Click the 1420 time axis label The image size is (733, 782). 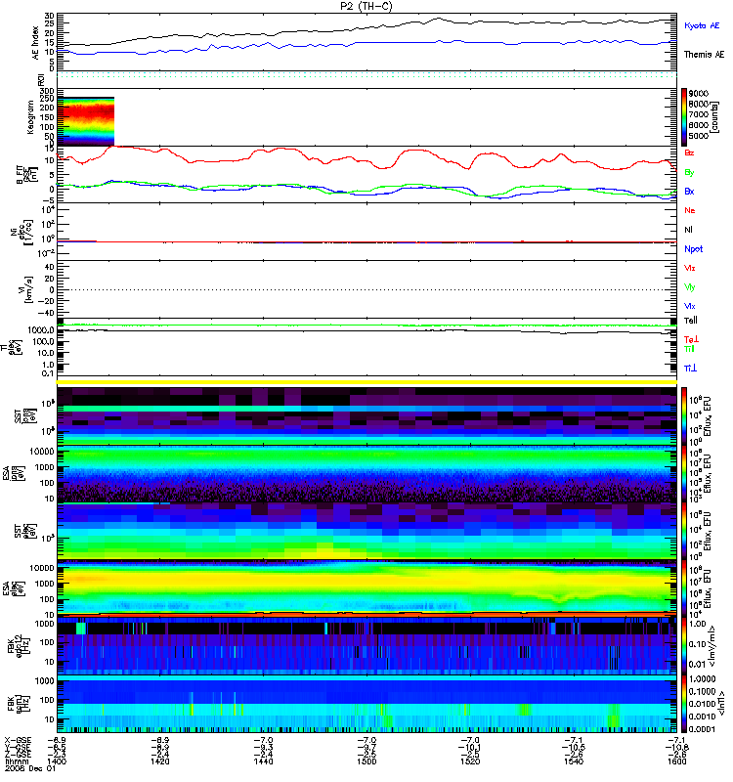(x=159, y=761)
